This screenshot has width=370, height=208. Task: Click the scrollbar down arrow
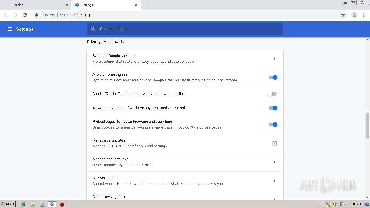(368, 198)
